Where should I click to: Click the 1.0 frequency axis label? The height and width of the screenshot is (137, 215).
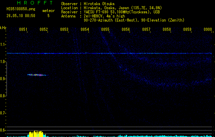pos(3,62)
